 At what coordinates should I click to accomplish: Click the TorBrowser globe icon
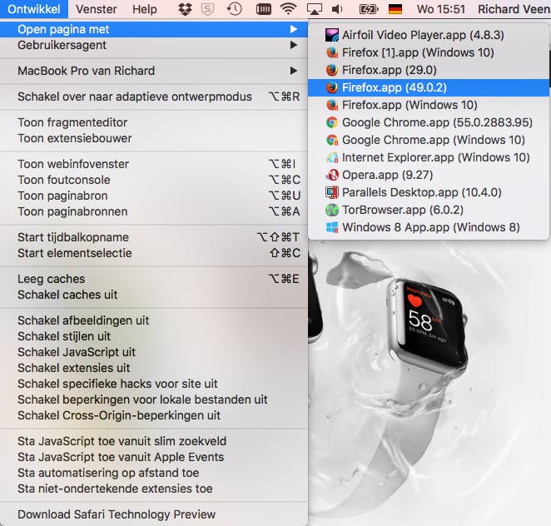tap(332, 210)
